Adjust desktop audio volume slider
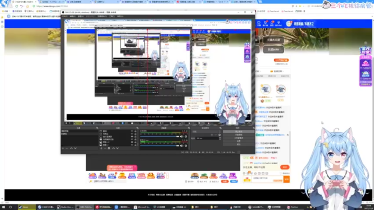 coord(159,137)
